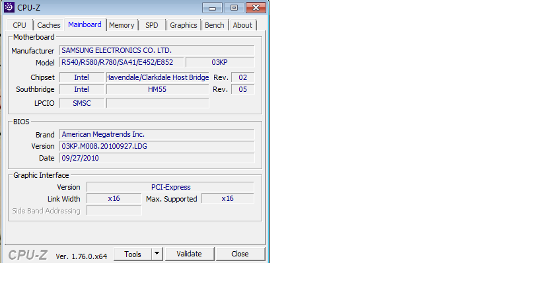Click the BIOS date 09/27/2010
This screenshot has height=304, width=541.
157,158
